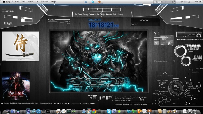This screenshot has width=203, height=114.
Task: Skip to next track in menu bar
Action: click(161, 2)
